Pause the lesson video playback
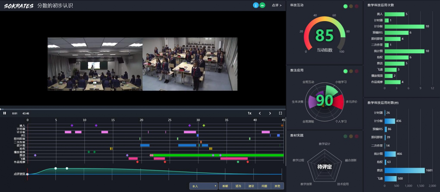Image resolution: width=440 pixels, height=192 pixels. point(4,113)
